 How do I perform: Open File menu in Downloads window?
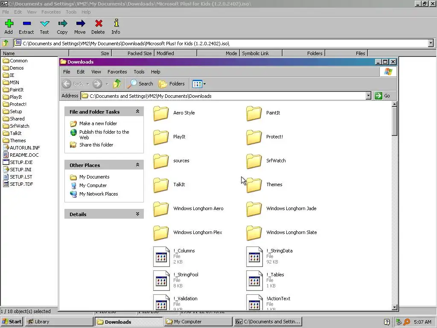[x=67, y=72]
